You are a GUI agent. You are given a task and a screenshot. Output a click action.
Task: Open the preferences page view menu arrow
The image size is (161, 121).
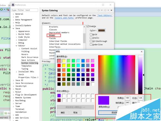111,10
